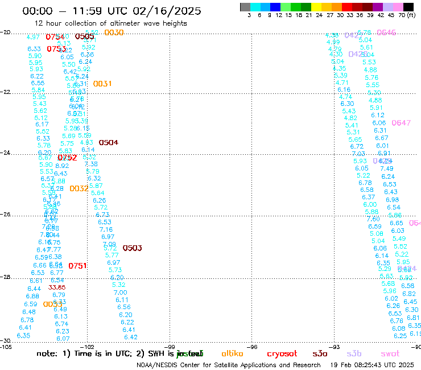Viewport: 421px width, 370px height.
Task: Click the 'Time is in UTC' note
Action: pos(103,353)
